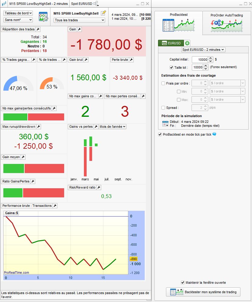Viewport: 252px width, 302px height.
Task: Click the Risk/Reward ratio header label
Action: point(82,187)
